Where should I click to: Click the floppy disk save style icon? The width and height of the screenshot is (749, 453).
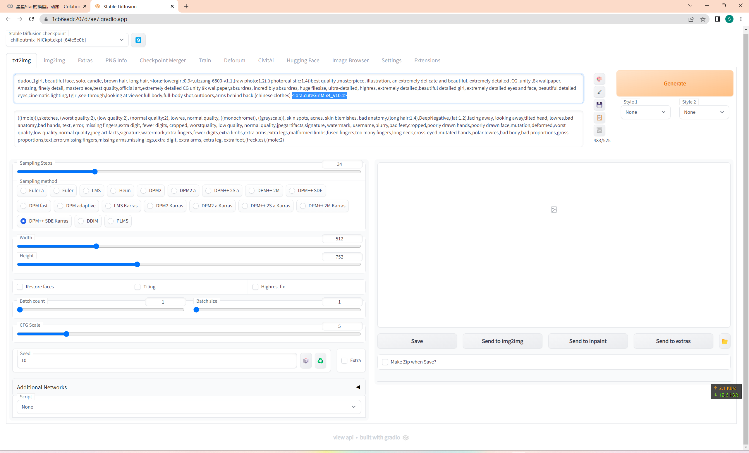click(x=599, y=105)
